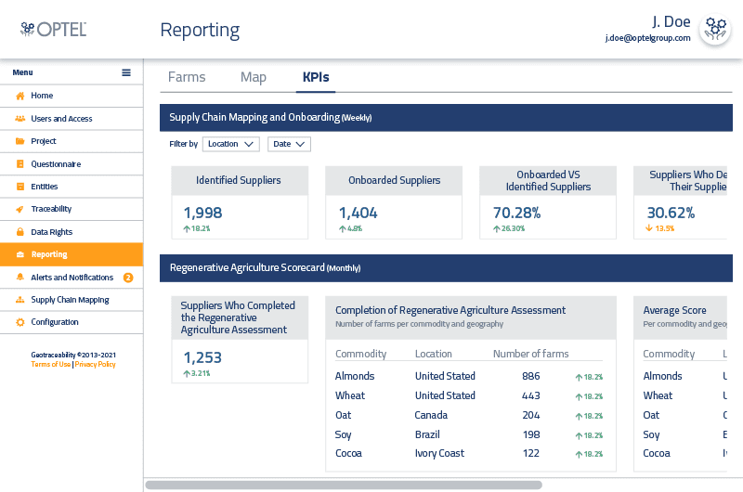Click the Onboarded Suppliers value 1,404

tap(358, 213)
